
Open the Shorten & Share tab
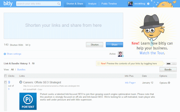(x=75, y=4)
